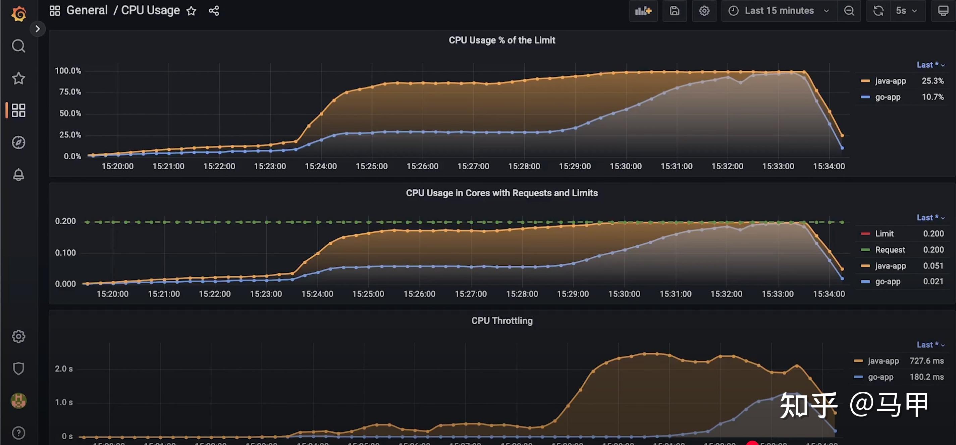The width and height of the screenshot is (956, 445).
Task: Click the Grafana logo home icon
Action: (18, 14)
